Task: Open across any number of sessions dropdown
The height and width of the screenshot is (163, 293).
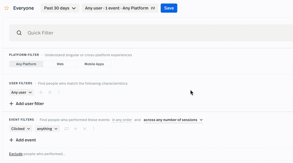Action: click(x=173, y=120)
